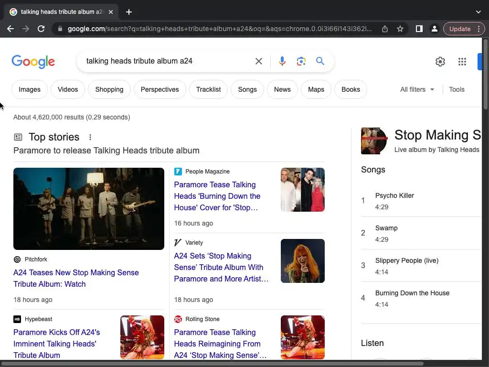Open Variety's A24 Sets Stop Making Sense article
Screen dimensions: 489x367
tap(221, 268)
